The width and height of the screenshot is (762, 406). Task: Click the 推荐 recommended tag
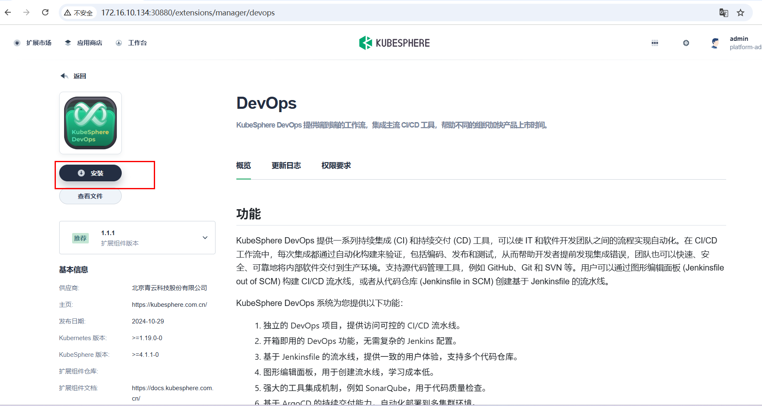pos(80,238)
